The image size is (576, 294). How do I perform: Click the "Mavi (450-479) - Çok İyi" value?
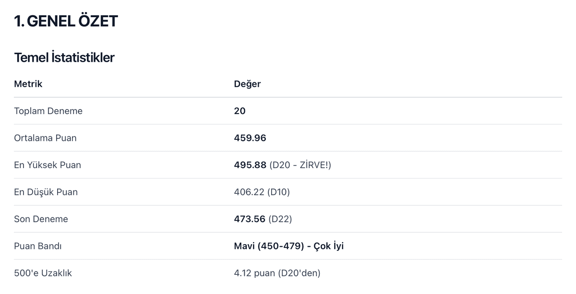tap(289, 247)
